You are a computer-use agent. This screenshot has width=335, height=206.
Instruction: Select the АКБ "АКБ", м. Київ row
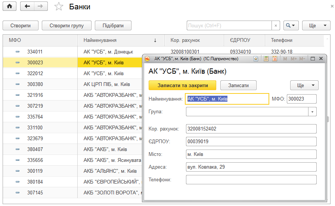[73, 149]
